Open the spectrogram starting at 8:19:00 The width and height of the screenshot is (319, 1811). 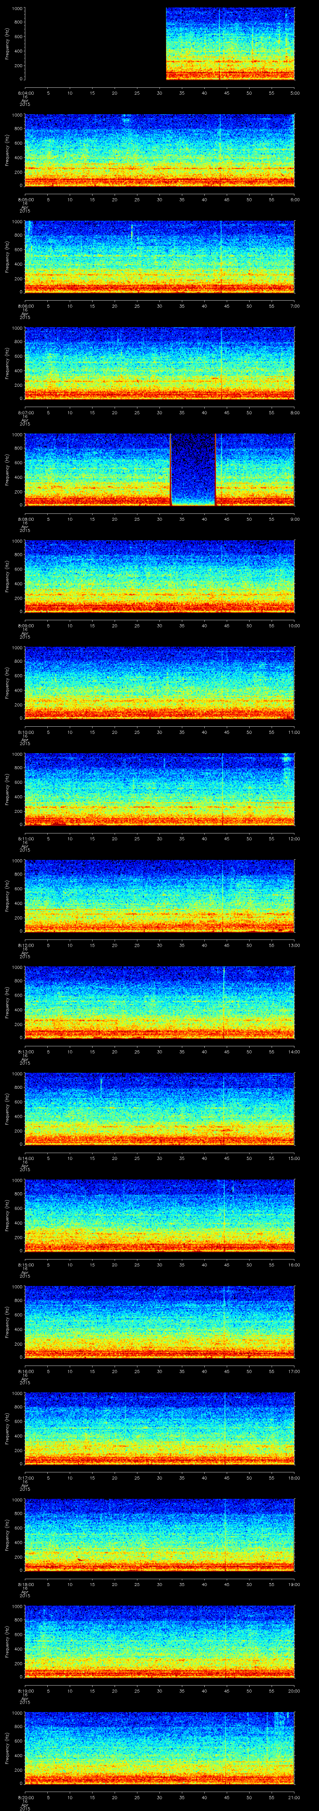(x=159, y=1640)
